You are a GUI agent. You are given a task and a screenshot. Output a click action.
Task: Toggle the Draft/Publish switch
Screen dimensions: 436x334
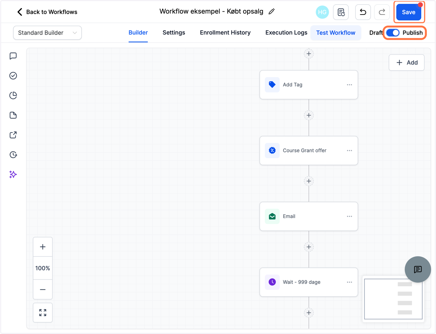click(393, 33)
